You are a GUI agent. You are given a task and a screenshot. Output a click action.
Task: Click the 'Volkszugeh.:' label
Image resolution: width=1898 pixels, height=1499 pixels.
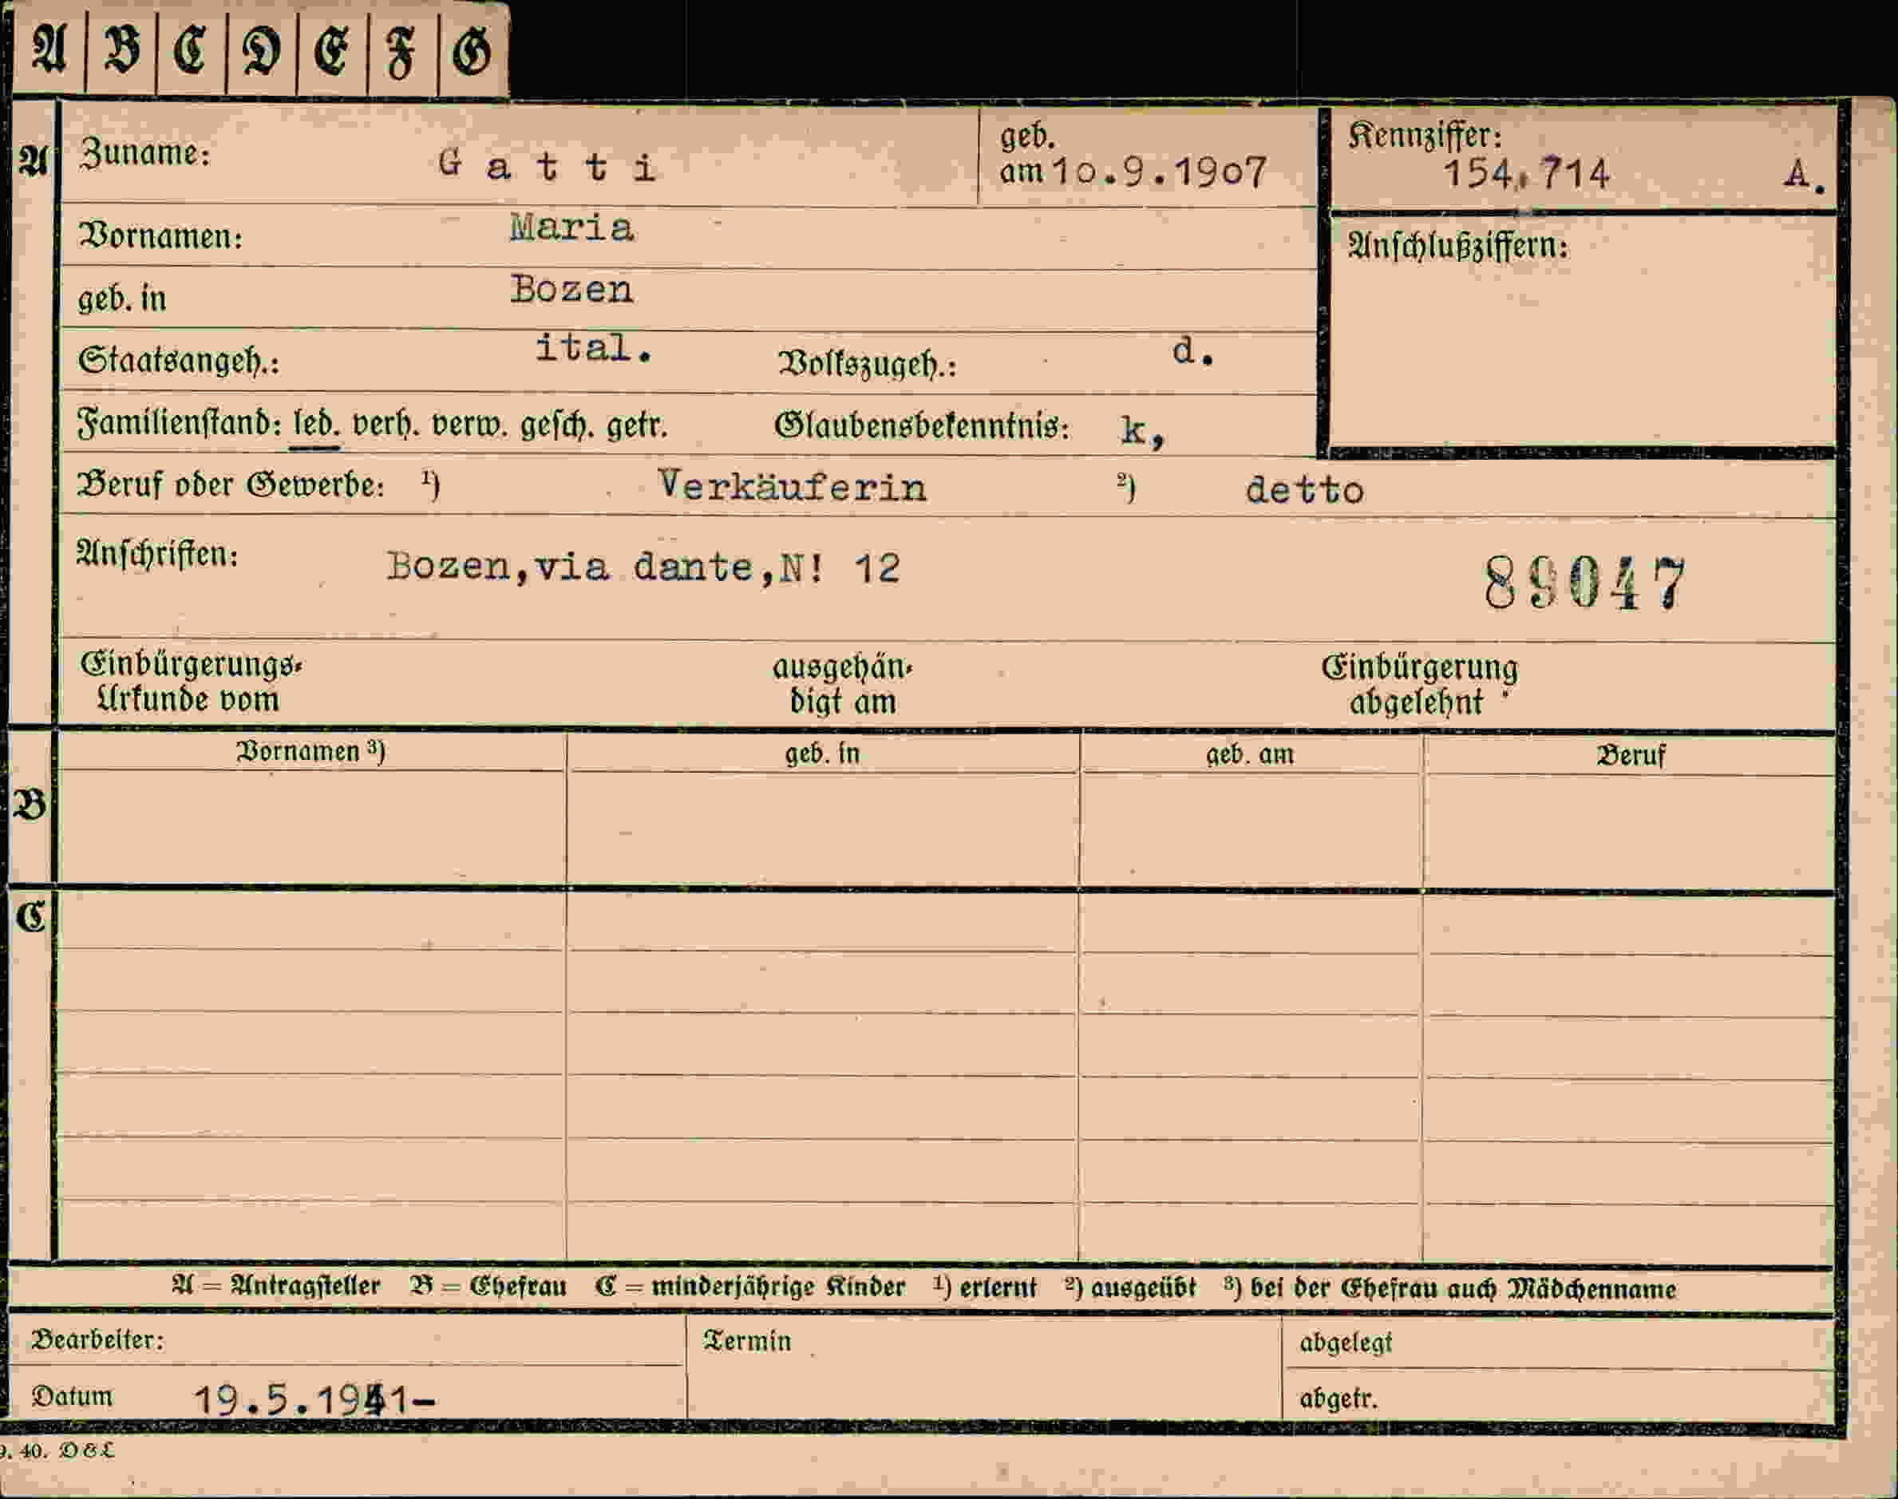click(866, 364)
